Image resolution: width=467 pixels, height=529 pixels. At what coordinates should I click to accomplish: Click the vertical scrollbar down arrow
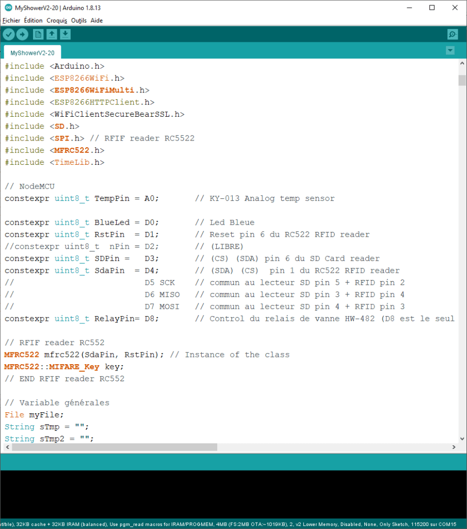point(462,439)
